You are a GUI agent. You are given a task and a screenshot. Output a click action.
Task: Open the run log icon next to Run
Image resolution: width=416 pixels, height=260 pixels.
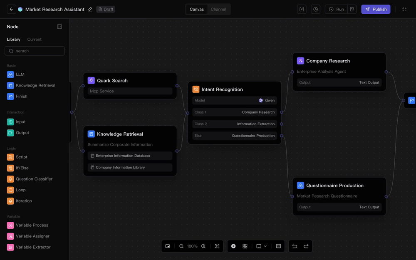point(352,9)
